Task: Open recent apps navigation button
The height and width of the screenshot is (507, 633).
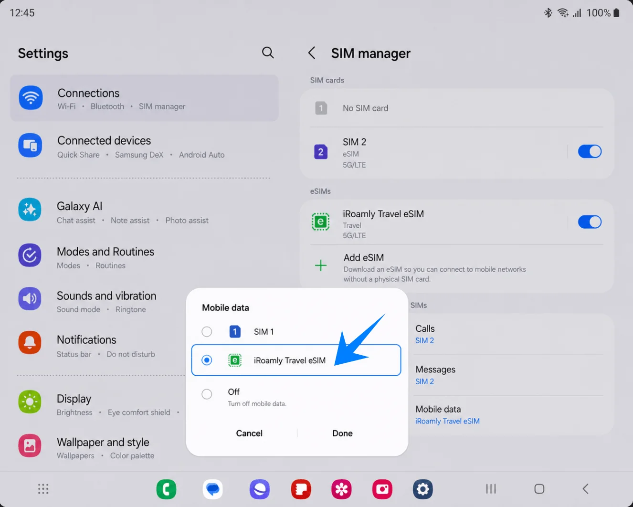Action: coord(491,489)
